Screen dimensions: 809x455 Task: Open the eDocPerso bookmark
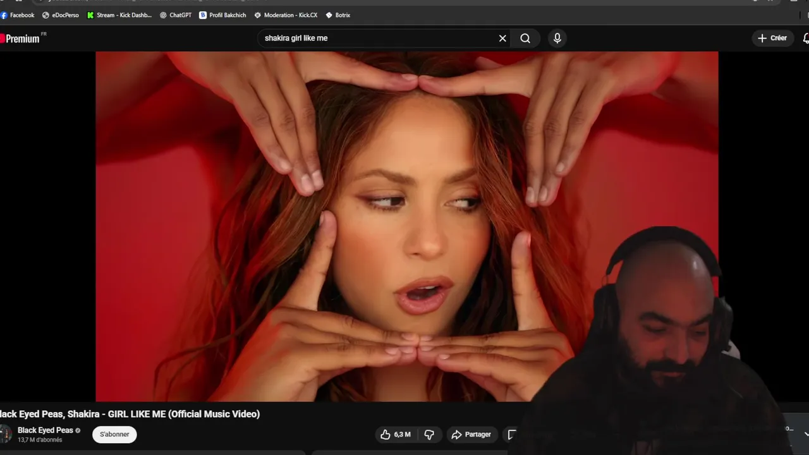(61, 15)
